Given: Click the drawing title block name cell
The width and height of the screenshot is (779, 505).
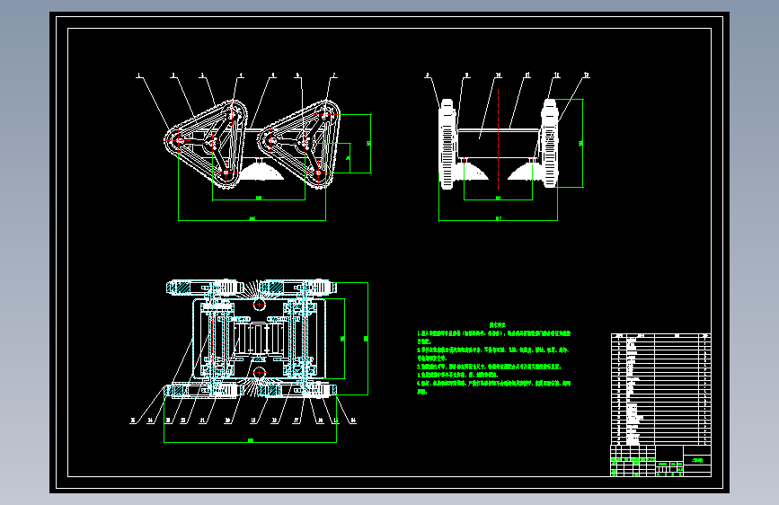Looking at the screenshot, I should click(x=697, y=460).
